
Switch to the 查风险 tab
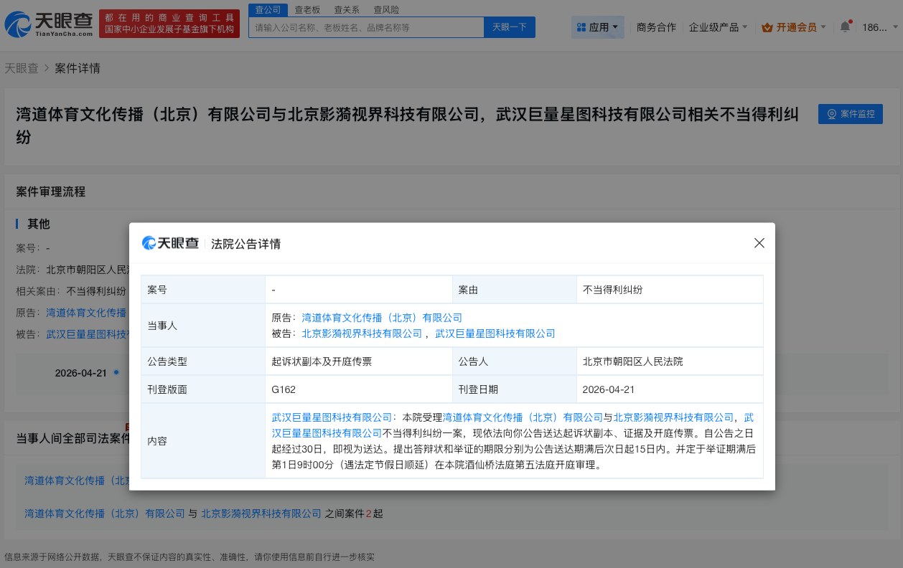pyautogui.click(x=385, y=9)
